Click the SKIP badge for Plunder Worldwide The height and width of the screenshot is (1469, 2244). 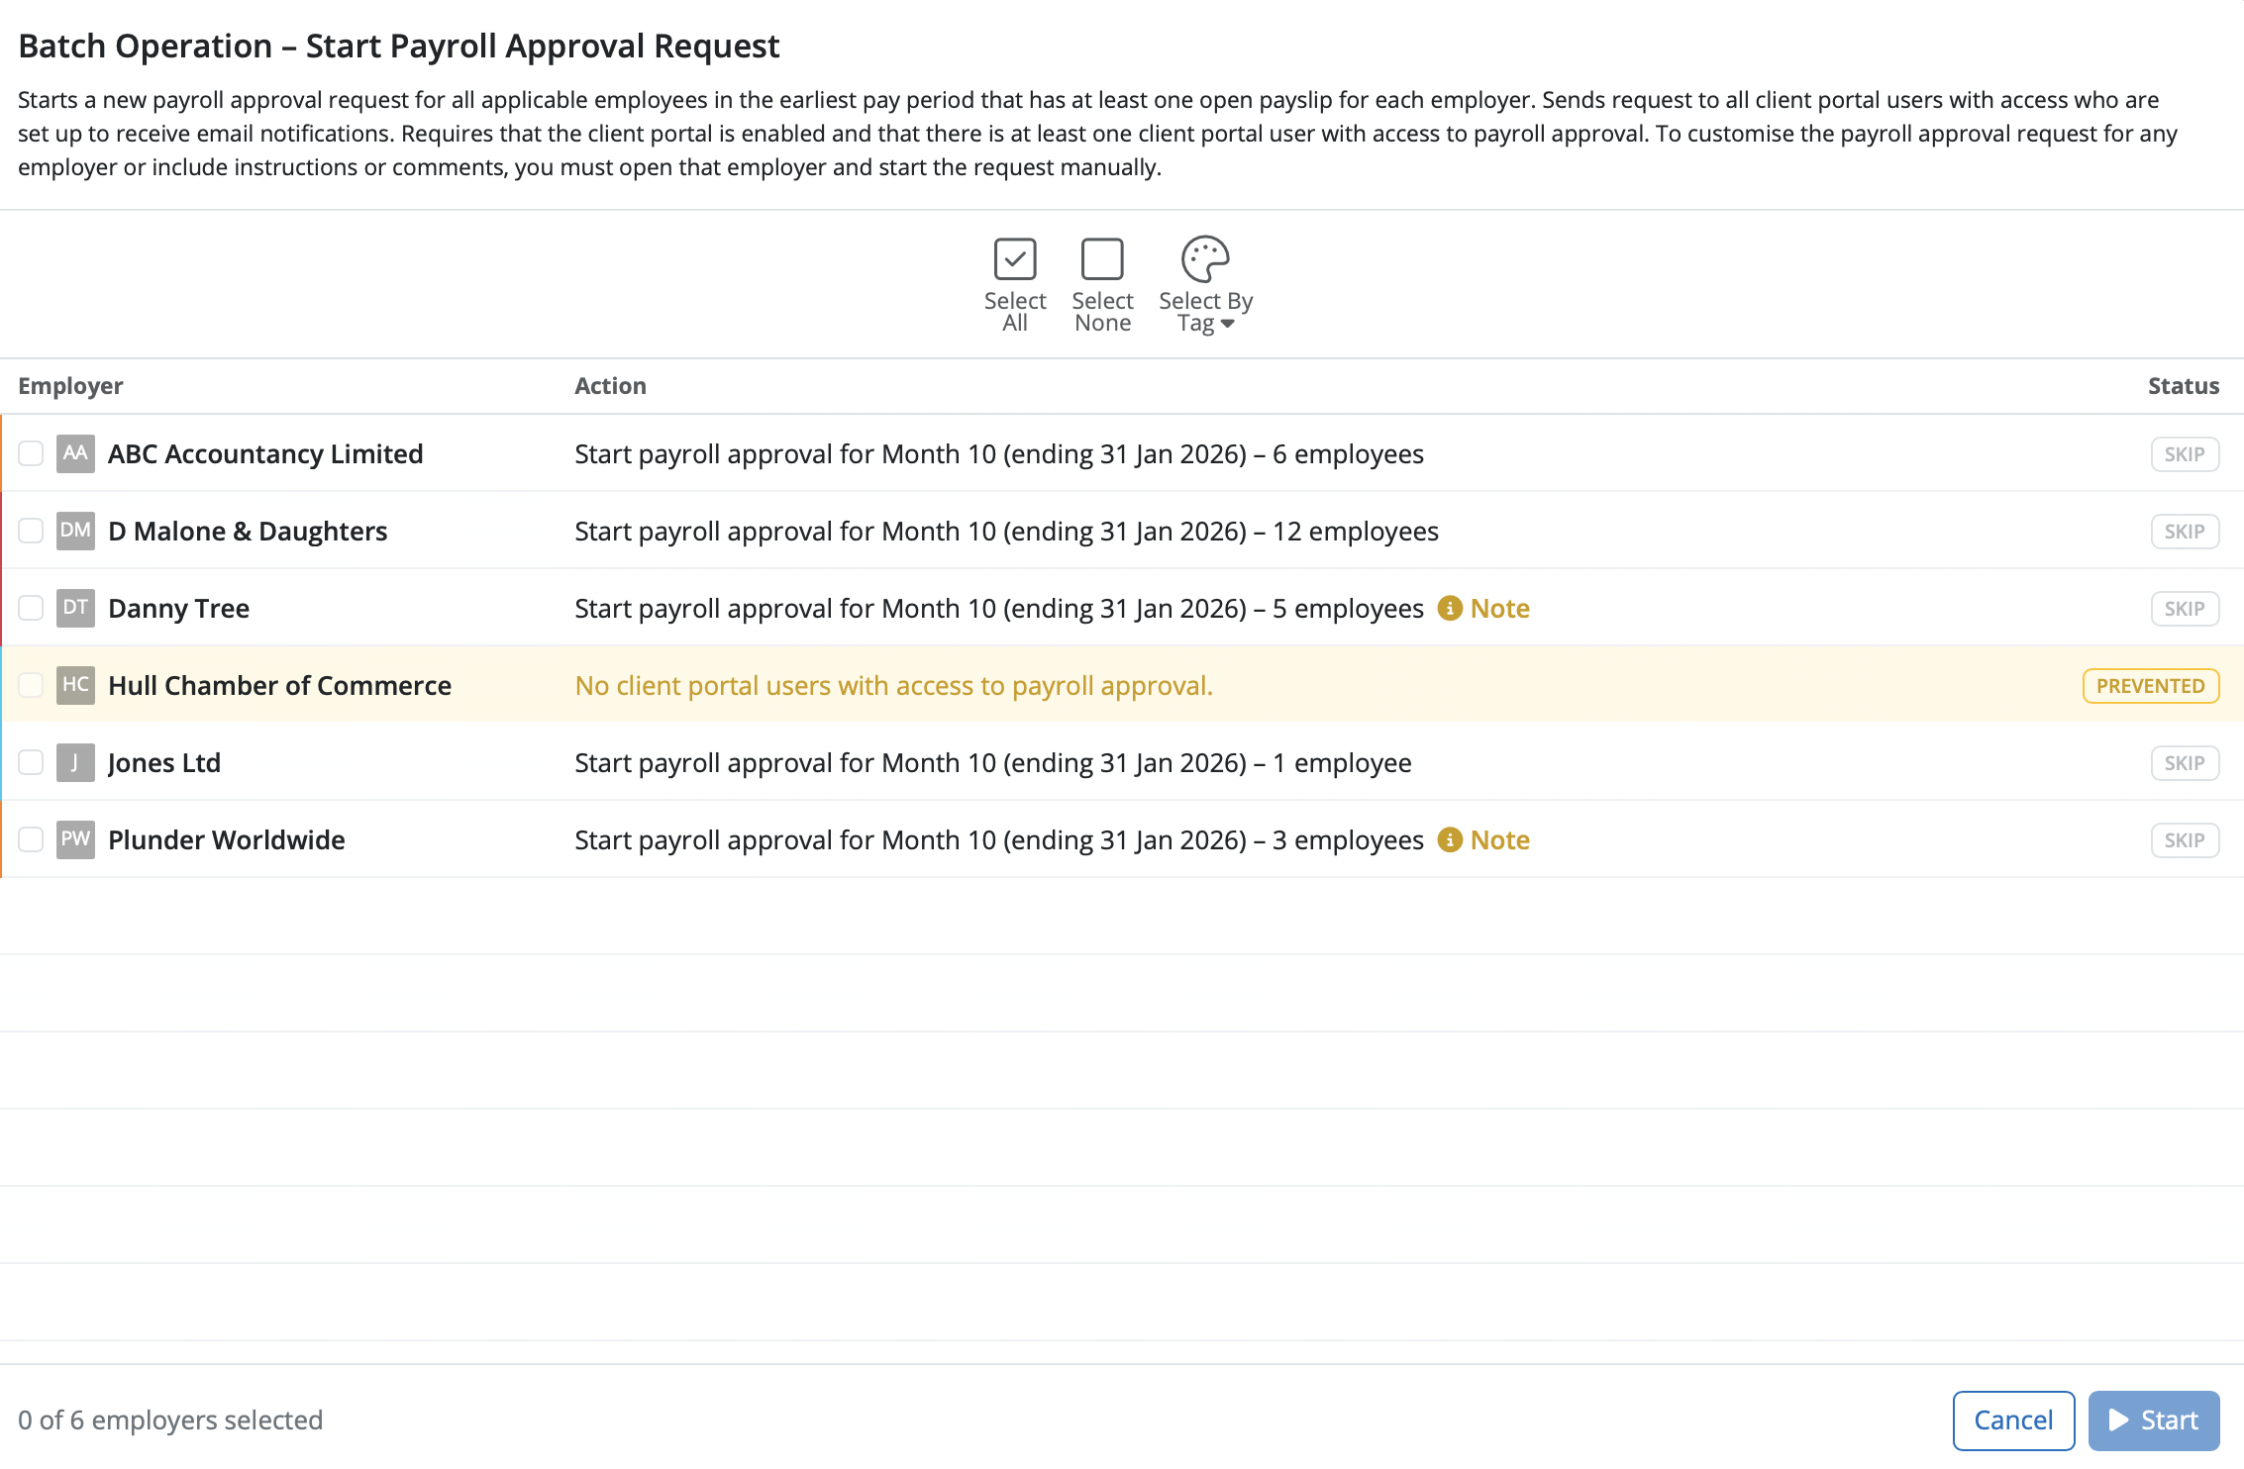(2185, 839)
